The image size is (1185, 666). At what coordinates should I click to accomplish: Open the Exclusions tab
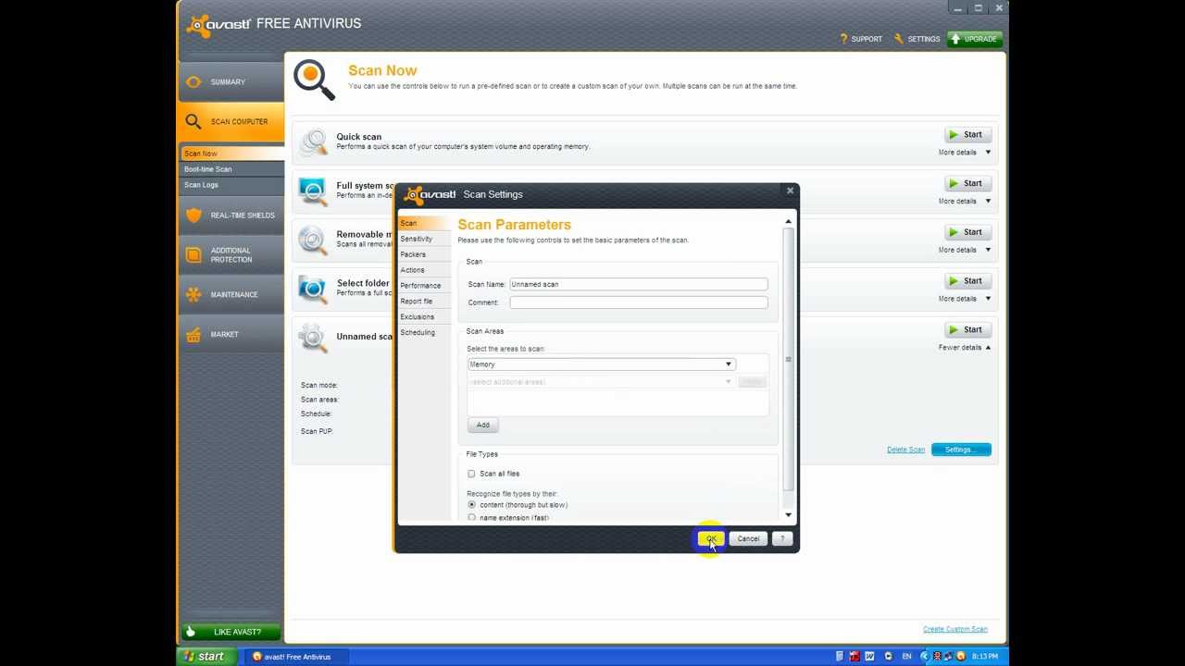[x=424, y=317]
